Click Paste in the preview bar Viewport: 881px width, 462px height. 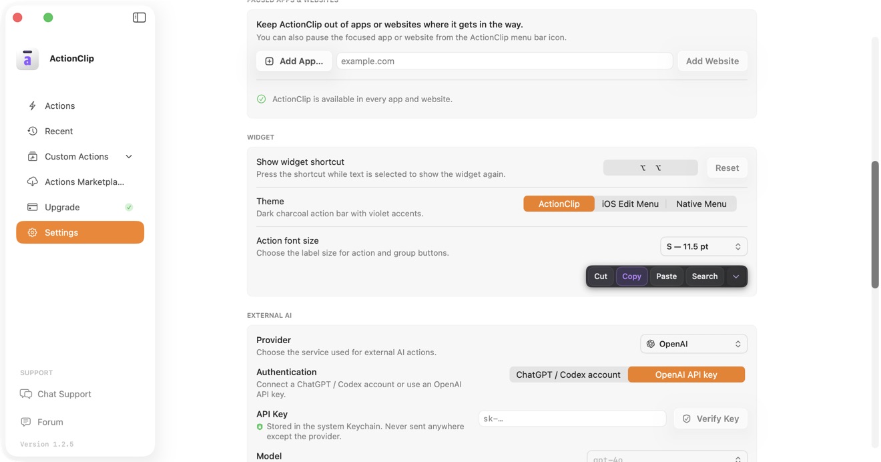coord(666,277)
